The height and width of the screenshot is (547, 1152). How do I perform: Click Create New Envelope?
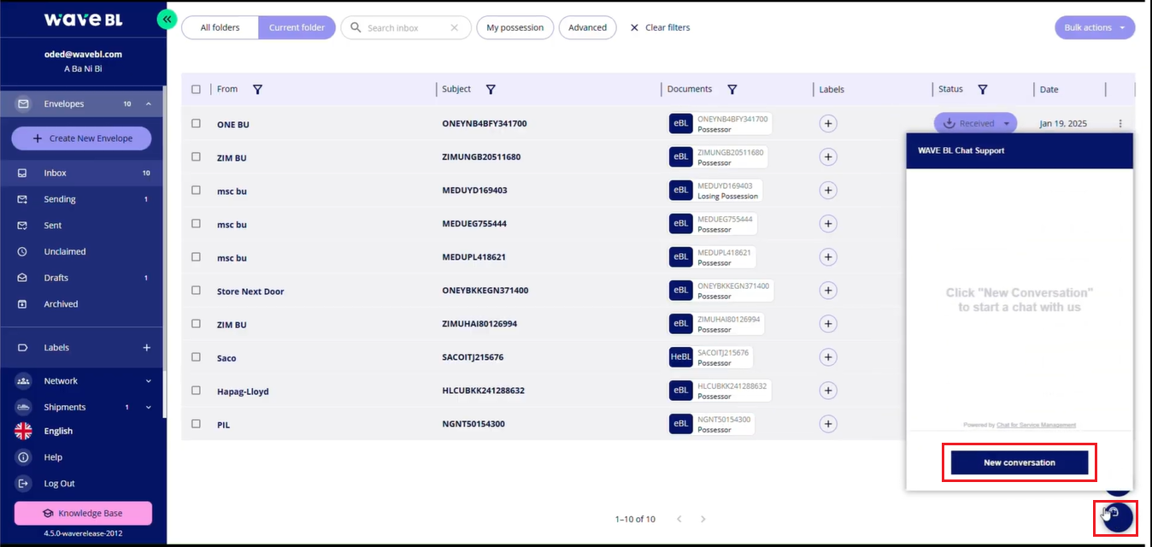[82, 138]
